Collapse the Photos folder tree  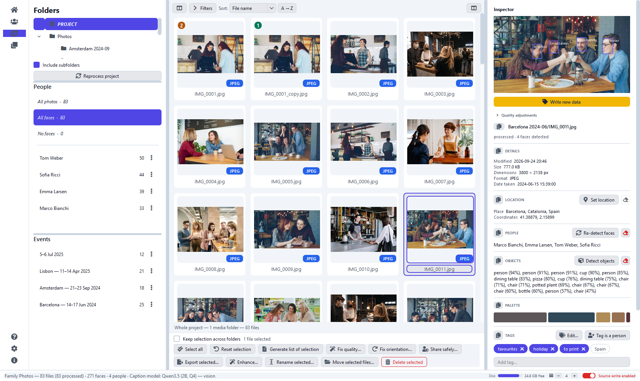tap(39, 37)
